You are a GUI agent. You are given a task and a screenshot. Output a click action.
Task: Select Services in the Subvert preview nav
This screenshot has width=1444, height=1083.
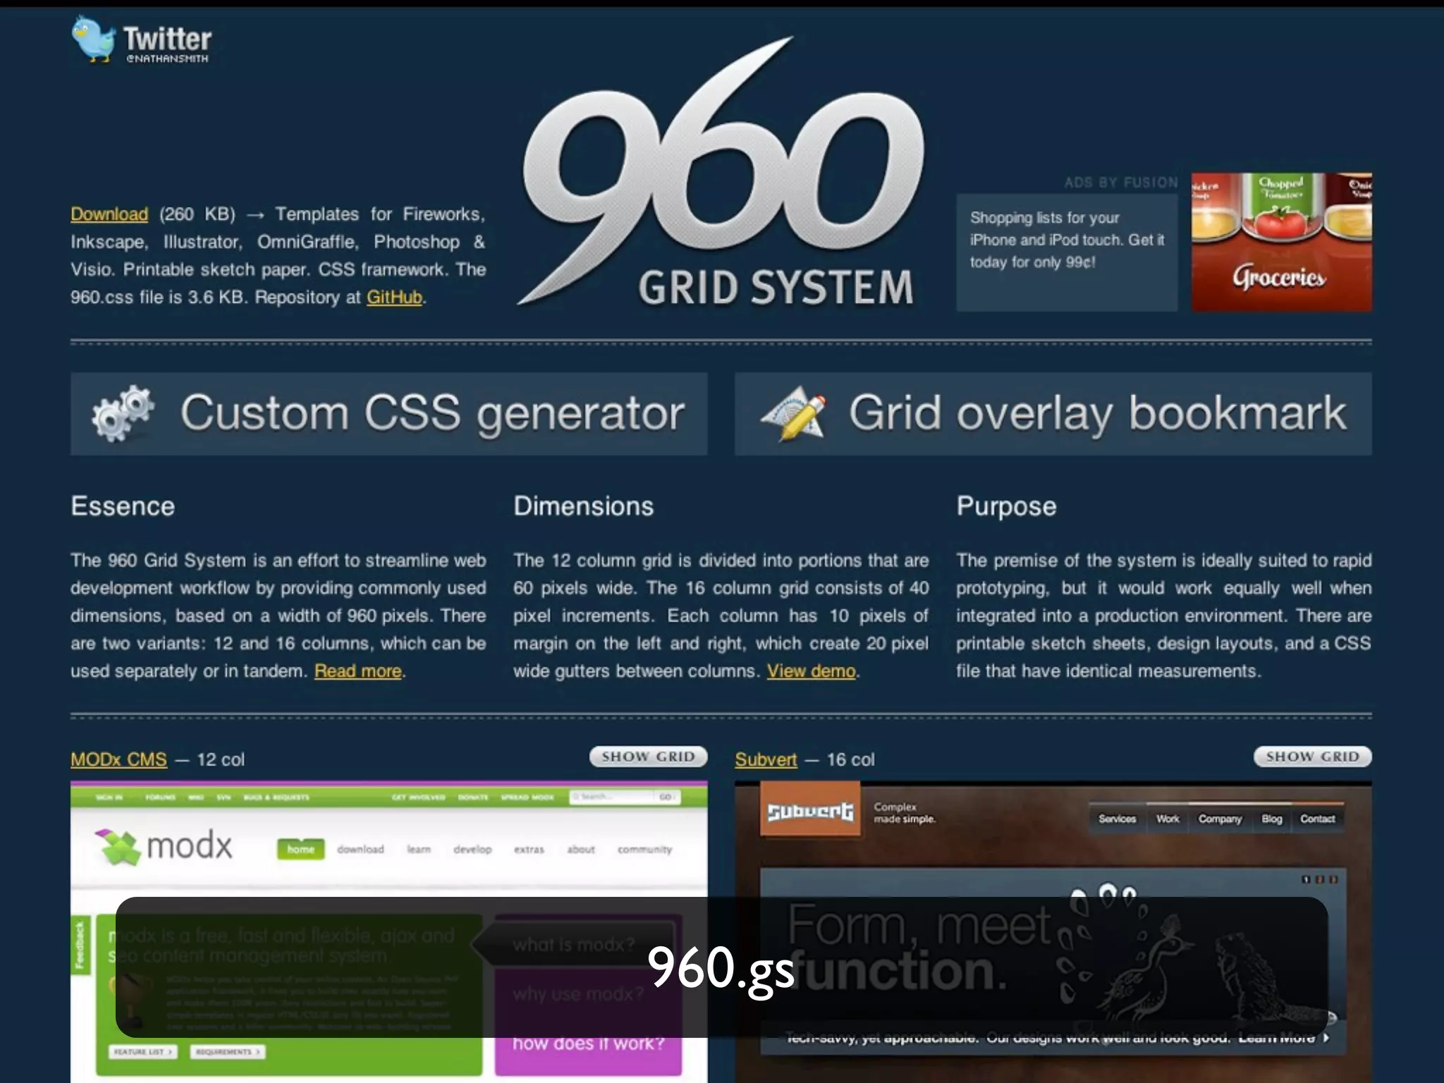click(x=1117, y=819)
